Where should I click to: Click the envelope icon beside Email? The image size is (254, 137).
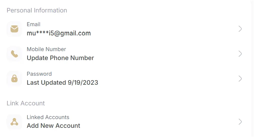click(x=14, y=29)
